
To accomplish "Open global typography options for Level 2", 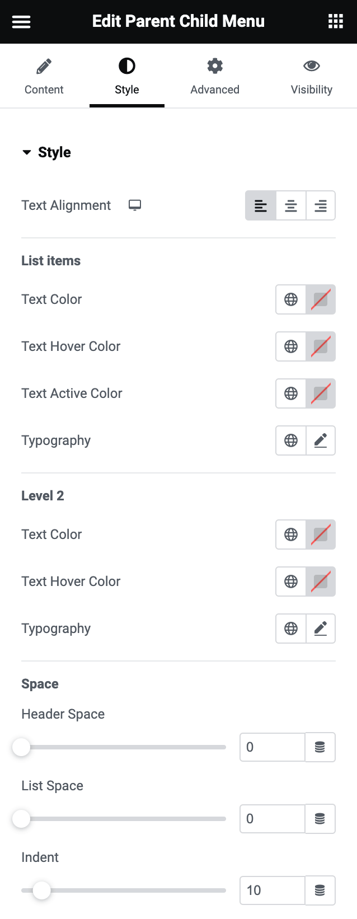I will coord(291,629).
